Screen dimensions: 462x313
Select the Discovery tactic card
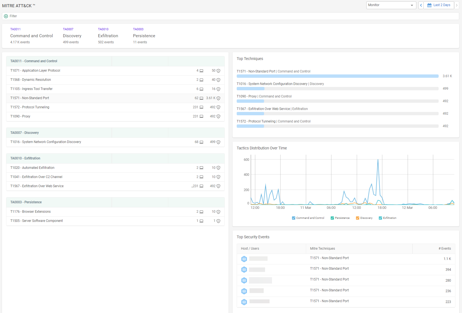click(x=72, y=36)
